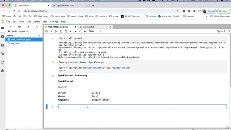
Task: Click the pip install pyspark cell
Action: coord(142,38)
